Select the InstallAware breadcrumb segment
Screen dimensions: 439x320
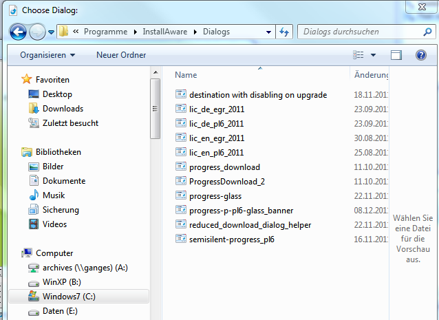pos(165,32)
